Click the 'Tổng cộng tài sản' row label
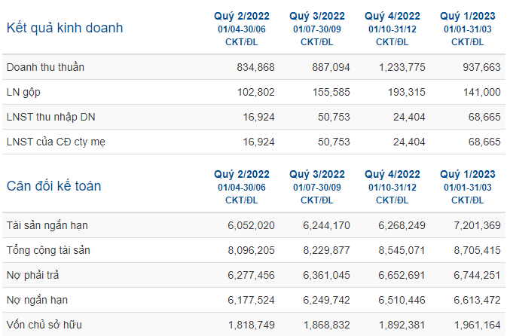This screenshot has width=510, height=336. click(x=48, y=250)
